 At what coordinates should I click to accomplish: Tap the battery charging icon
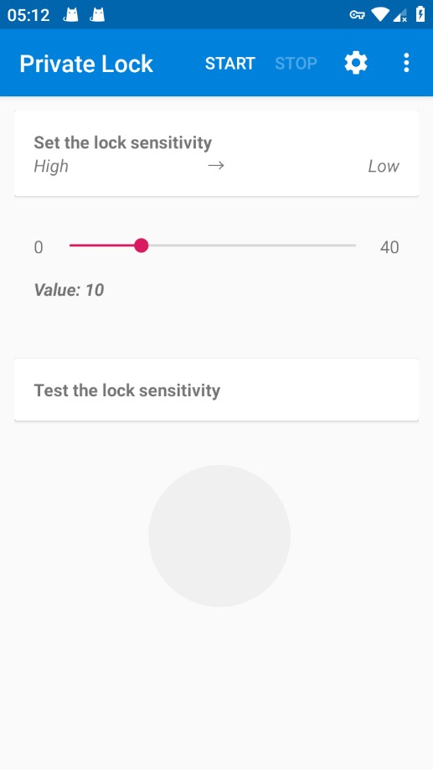[x=420, y=14]
